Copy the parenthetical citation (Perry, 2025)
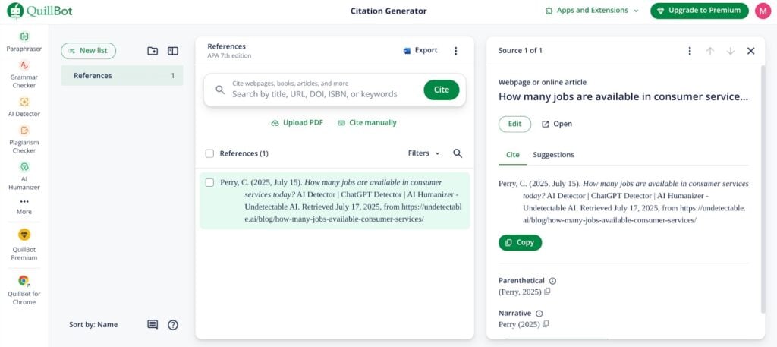Viewport: 777px width, 347px height. pos(547,292)
